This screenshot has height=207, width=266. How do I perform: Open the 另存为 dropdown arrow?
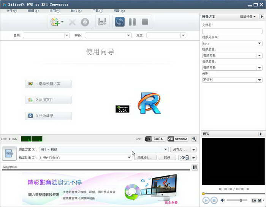(194, 150)
